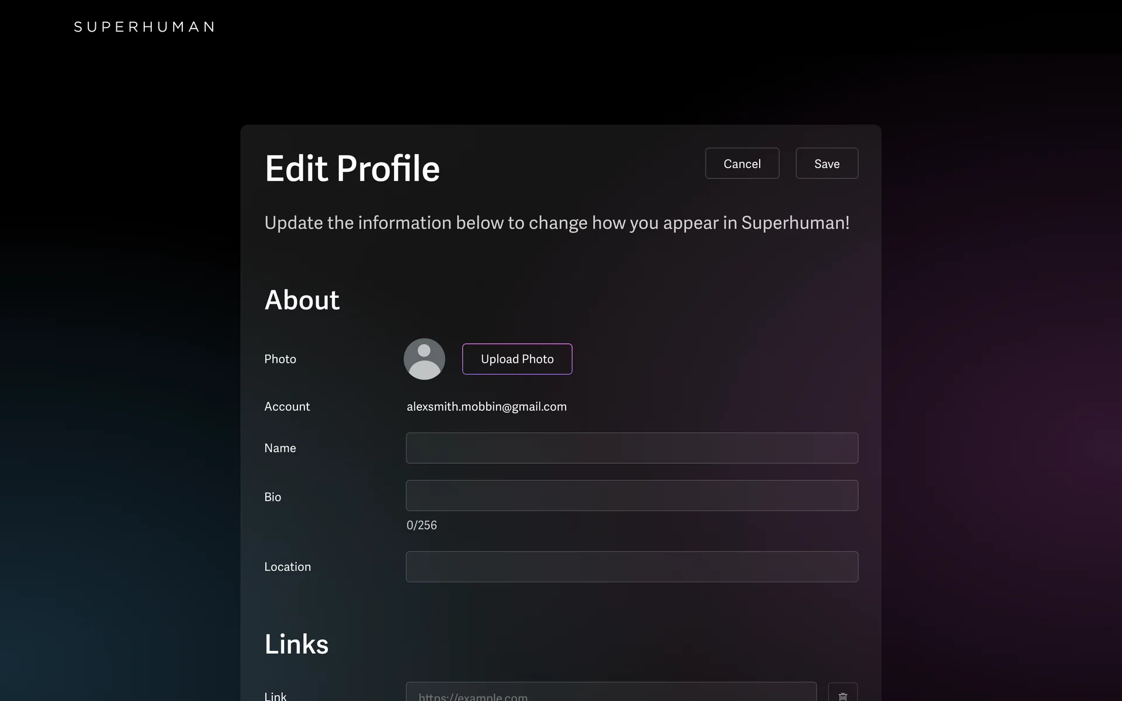Click the Location label text
This screenshot has width=1122, height=701.
pyautogui.click(x=287, y=567)
